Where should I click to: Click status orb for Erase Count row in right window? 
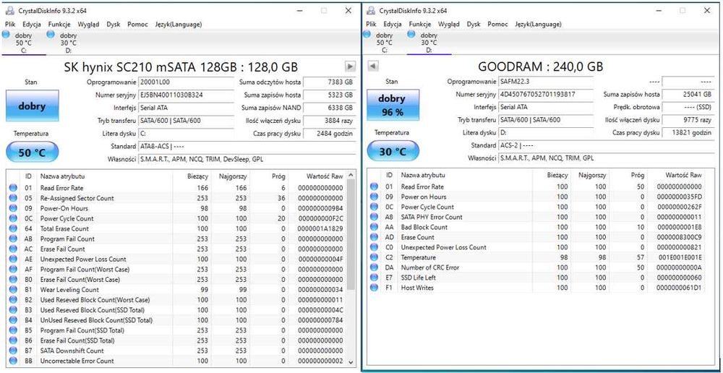[374, 237]
